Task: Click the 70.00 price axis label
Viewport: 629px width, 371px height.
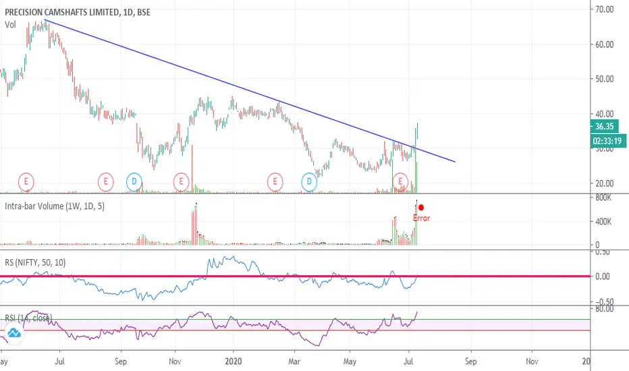Action: 605,9
